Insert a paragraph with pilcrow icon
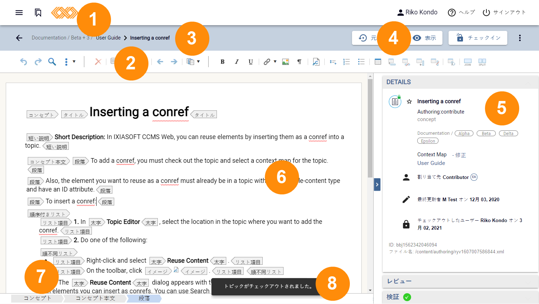The width and height of the screenshot is (539, 304). pos(299,62)
